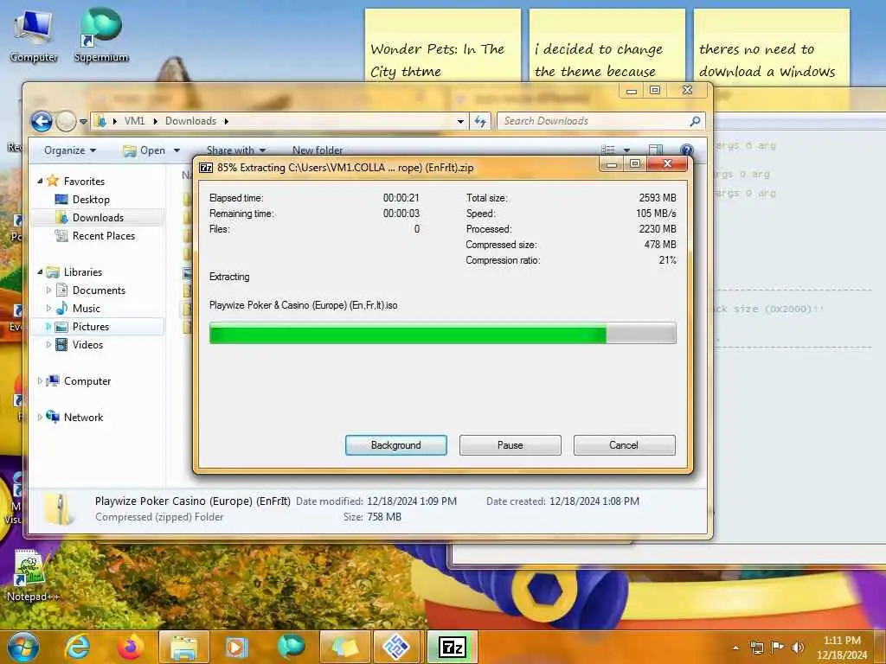The width and height of the screenshot is (886, 664).
Task: Open Supermium from taskbar
Action: pos(291,647)
